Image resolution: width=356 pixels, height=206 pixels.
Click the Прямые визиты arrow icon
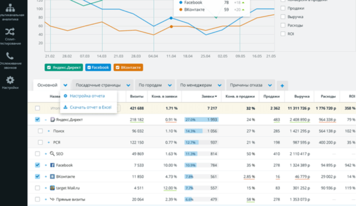tap(52, 199)
